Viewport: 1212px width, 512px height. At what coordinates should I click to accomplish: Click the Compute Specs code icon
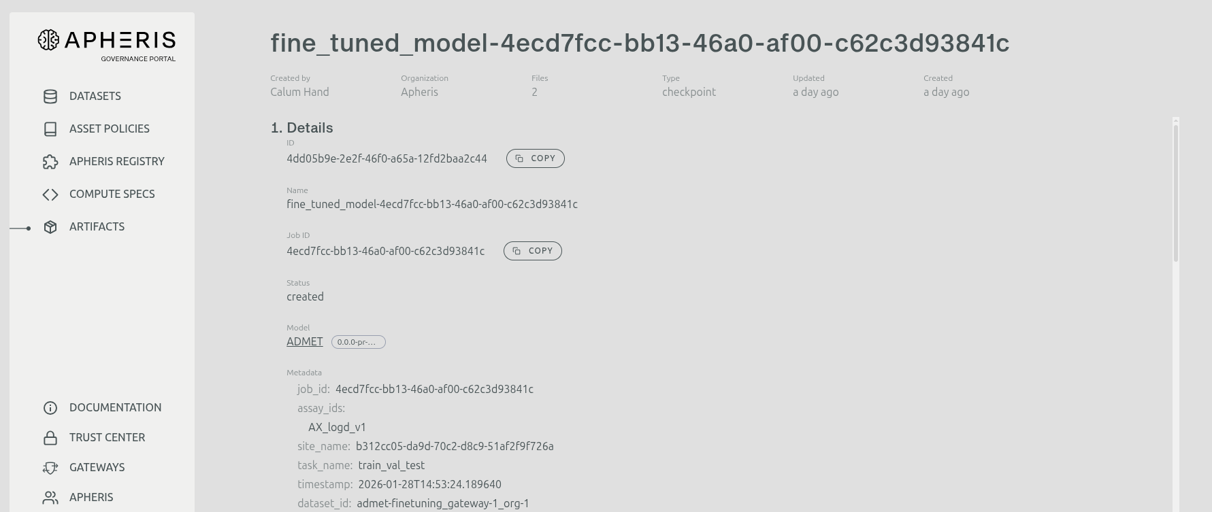50,194
